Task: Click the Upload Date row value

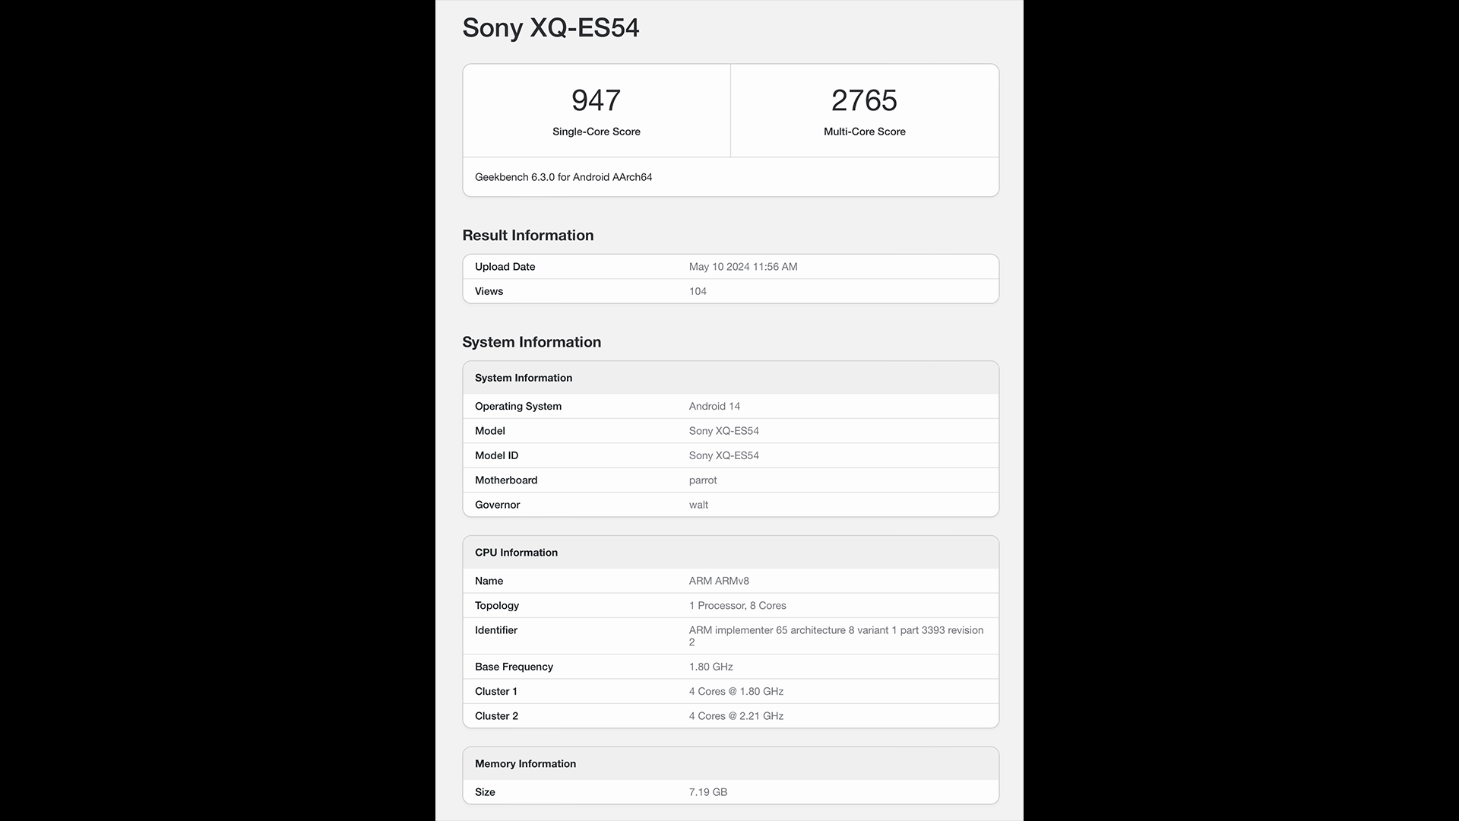Action: (742, 267)
